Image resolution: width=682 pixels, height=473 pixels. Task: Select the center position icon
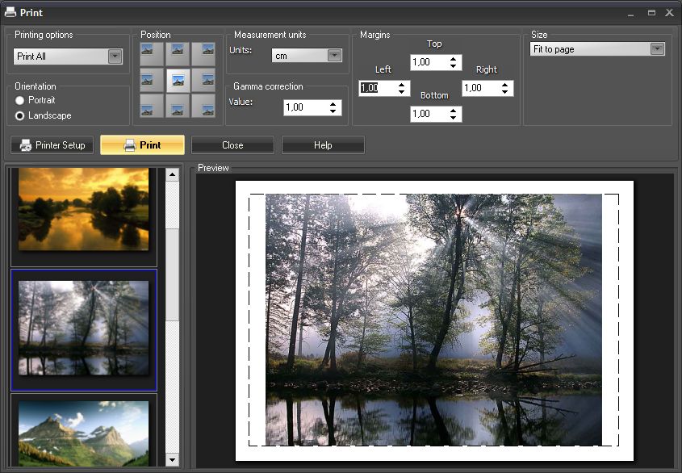pos(178,80)
